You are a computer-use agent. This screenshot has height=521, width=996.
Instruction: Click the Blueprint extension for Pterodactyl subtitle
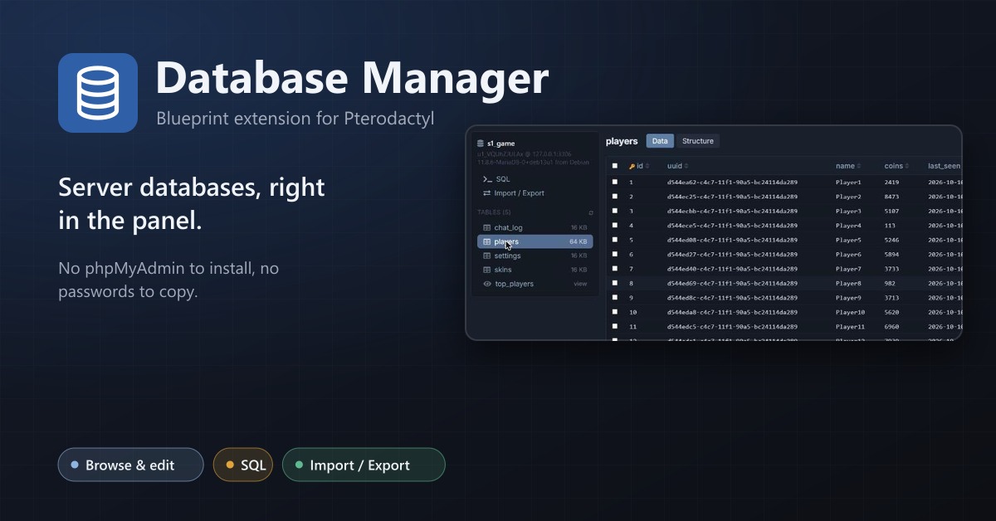[x=295, y=118]
